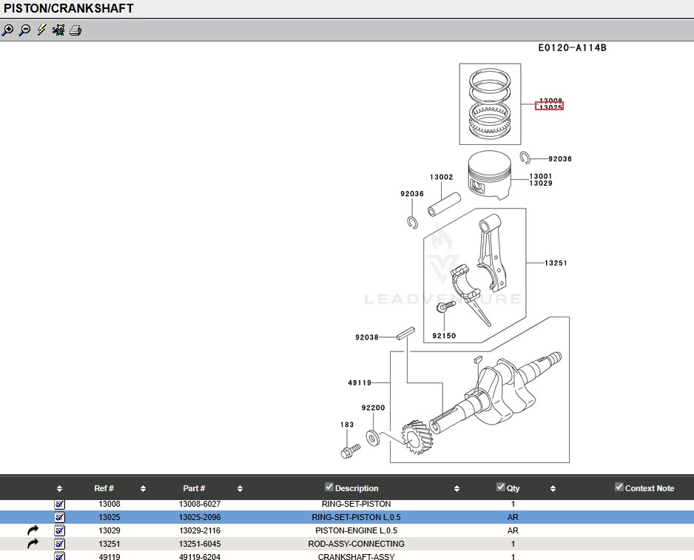Disable the Context Note column checkbox

[619, 487]
